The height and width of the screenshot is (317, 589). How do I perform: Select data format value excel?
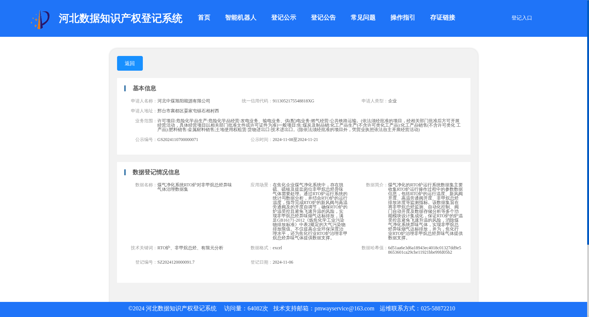[277, 248]
